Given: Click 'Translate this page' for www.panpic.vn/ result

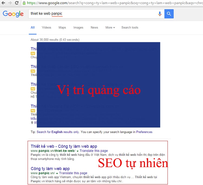Looking at the screenshot, I should [x=73, y=173].
